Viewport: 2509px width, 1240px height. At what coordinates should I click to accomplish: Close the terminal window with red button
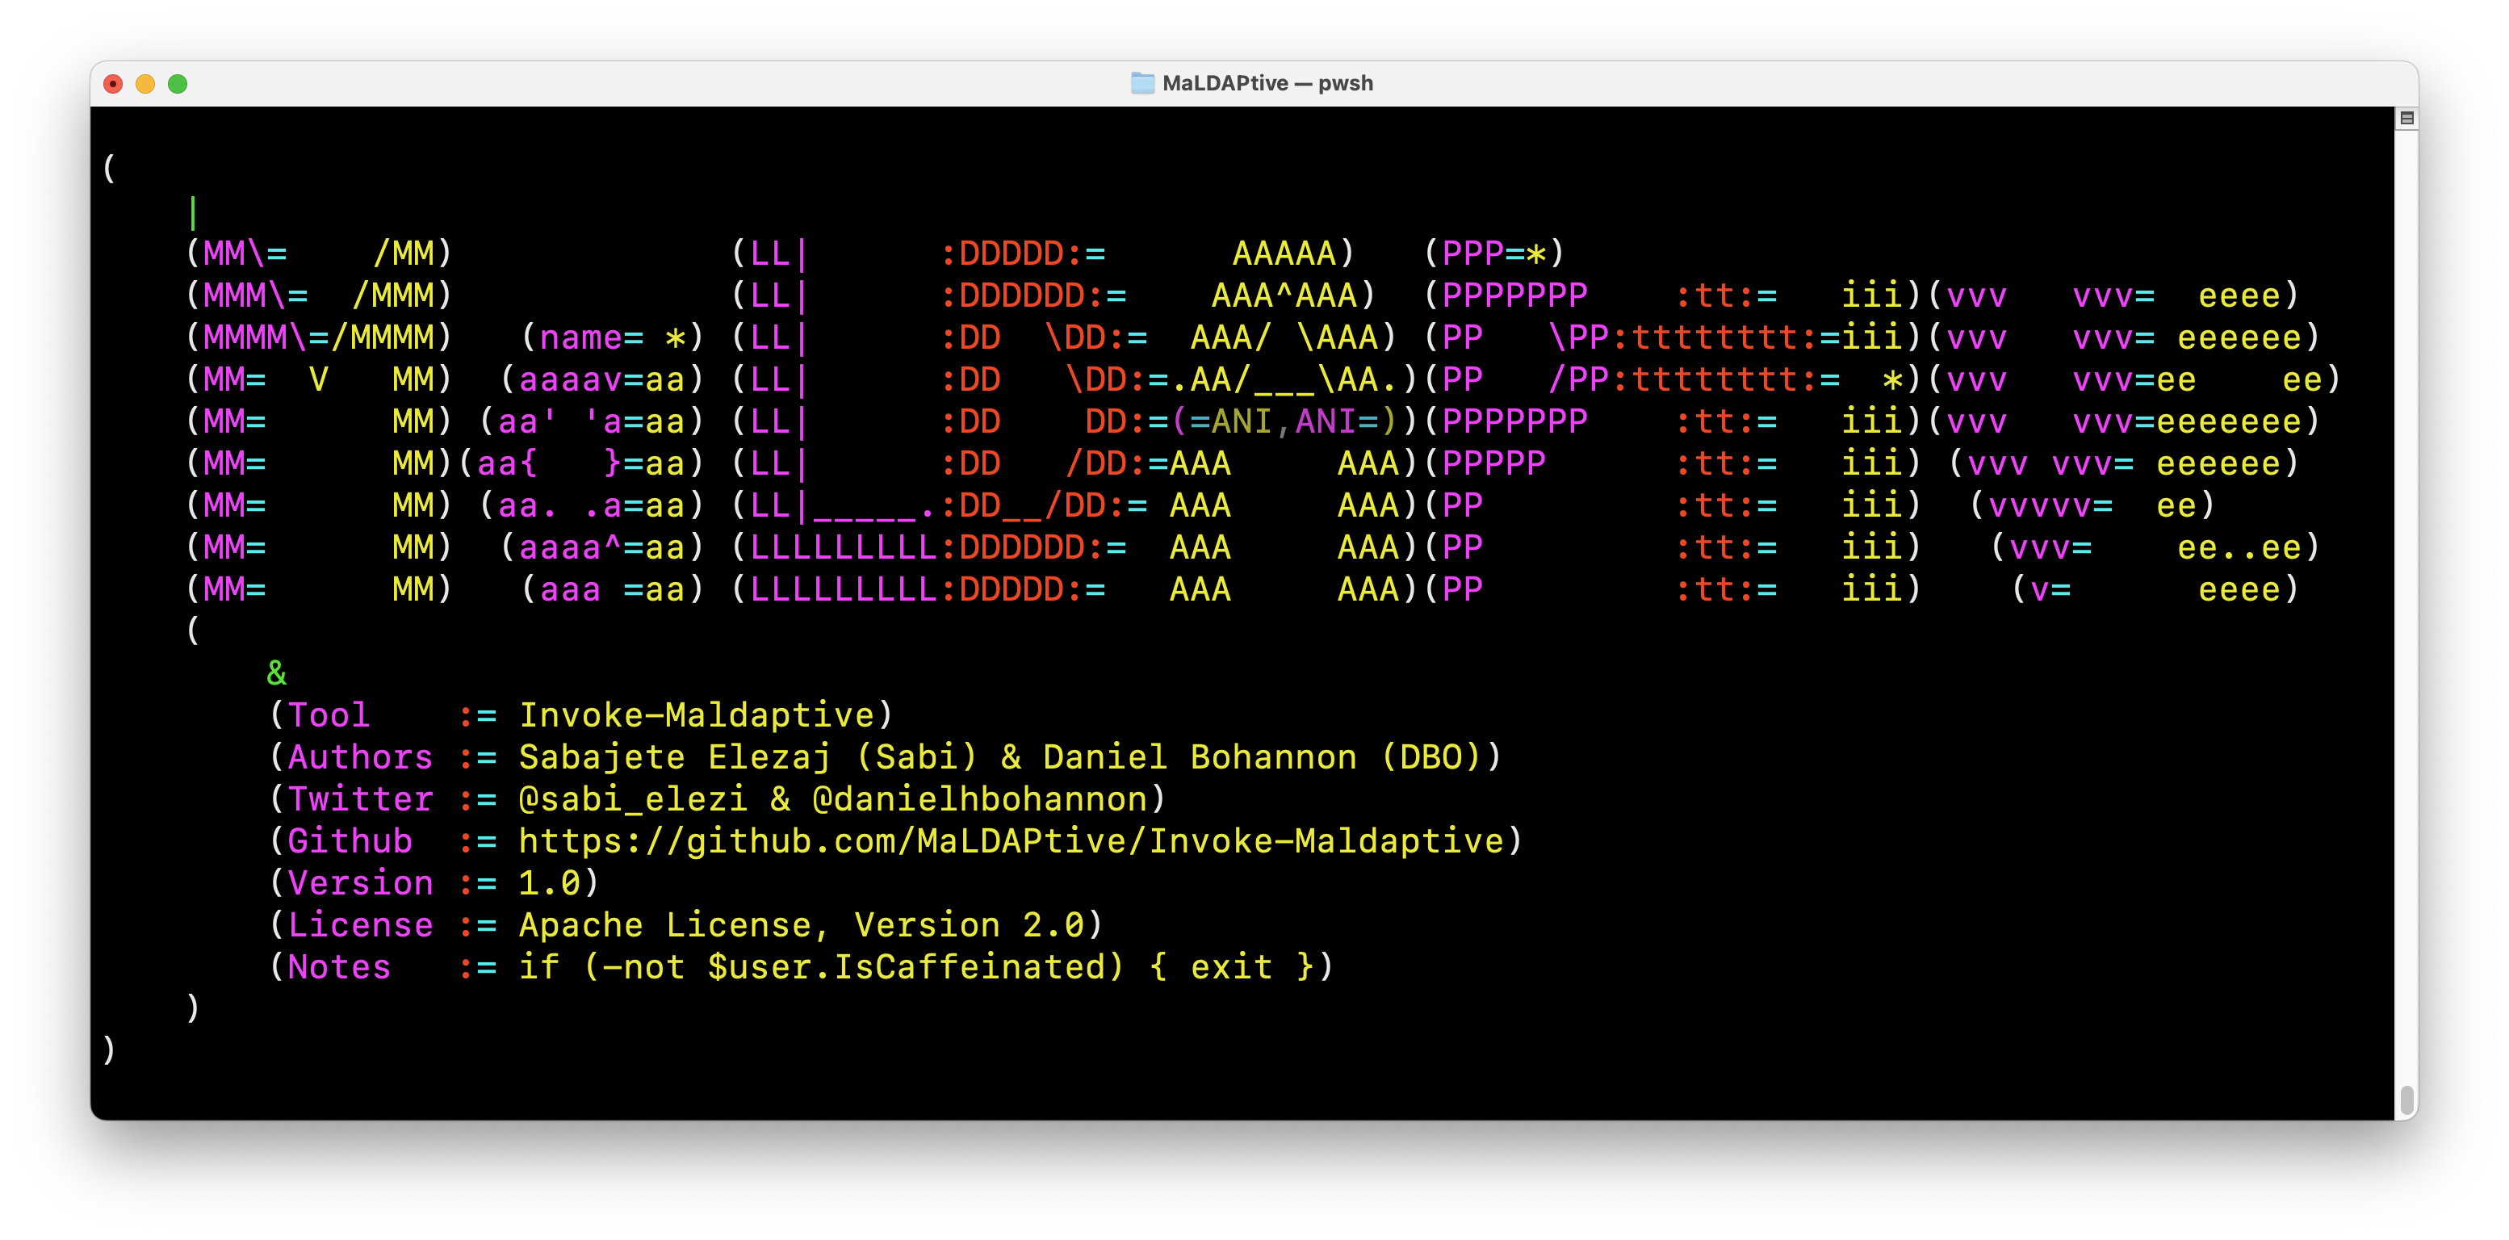(x=113, y=84)
